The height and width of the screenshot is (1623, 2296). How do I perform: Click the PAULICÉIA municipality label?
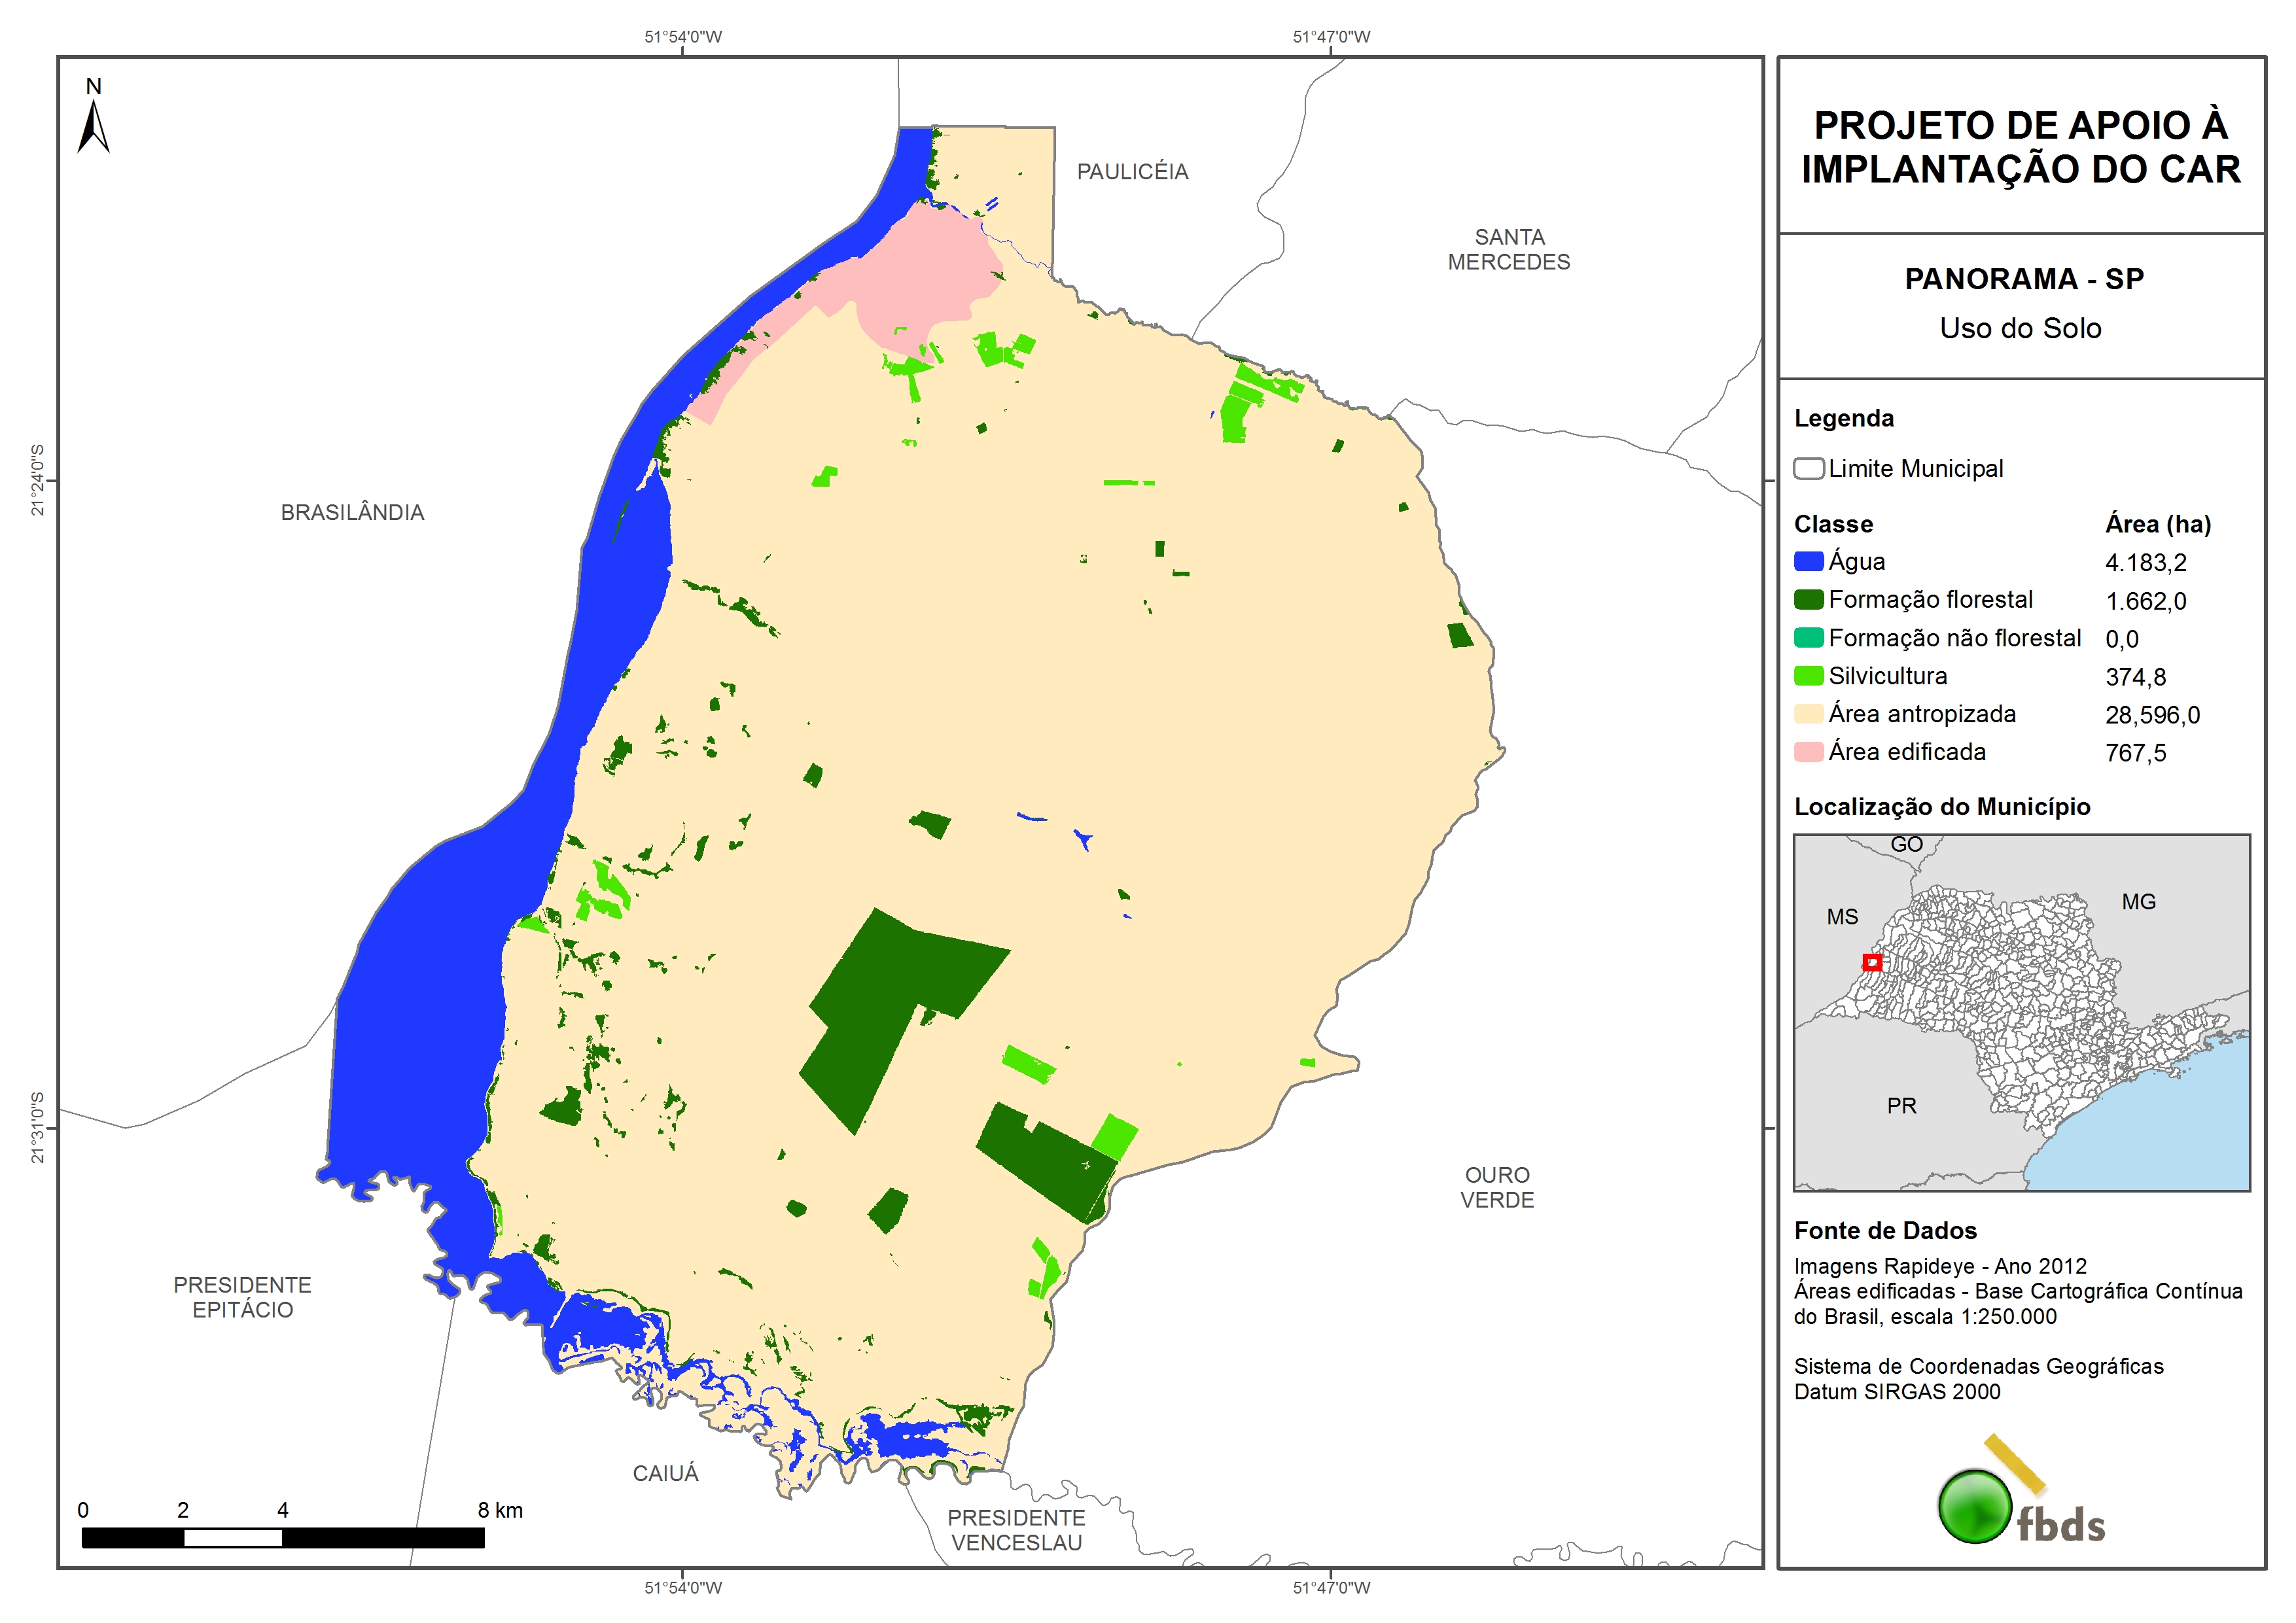click(1132, 172)
